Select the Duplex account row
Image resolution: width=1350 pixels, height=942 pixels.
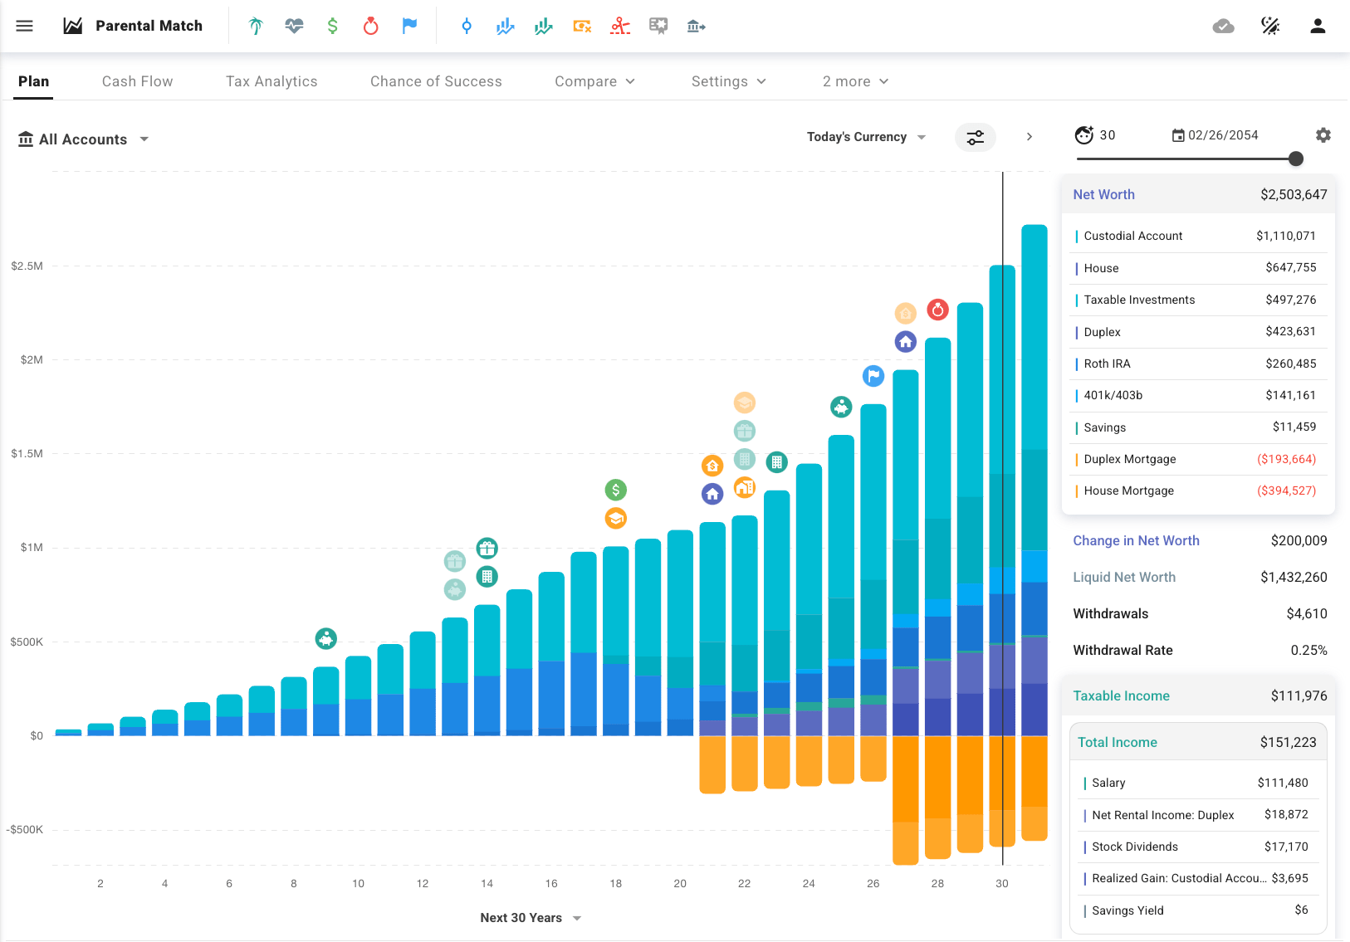[x=1199, y=332]
